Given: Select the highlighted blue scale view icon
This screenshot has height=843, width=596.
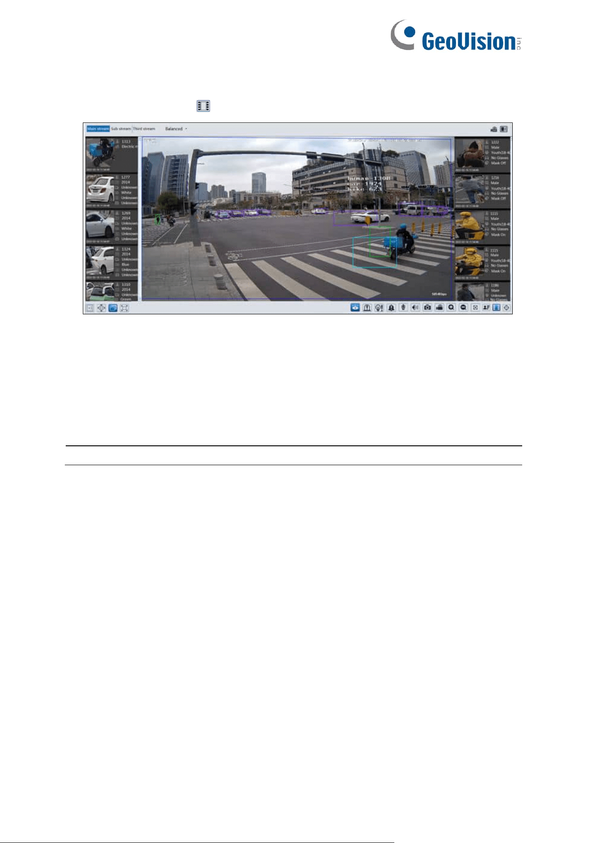Looking at the screenshot, I should tap(113, 308).
